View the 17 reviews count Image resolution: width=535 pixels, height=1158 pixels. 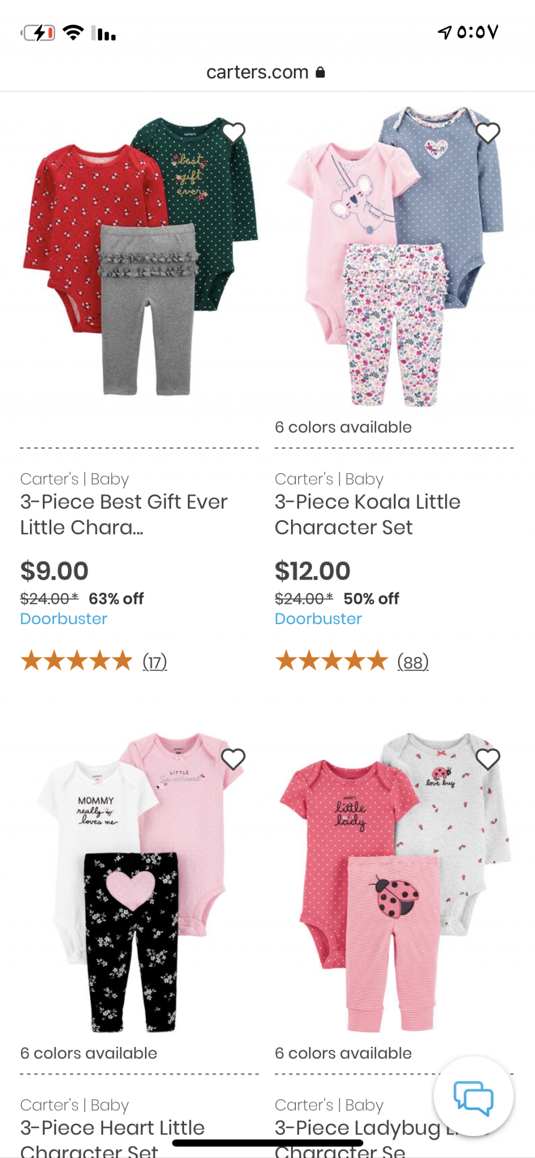pyautogui.click(x=155, y=662)
